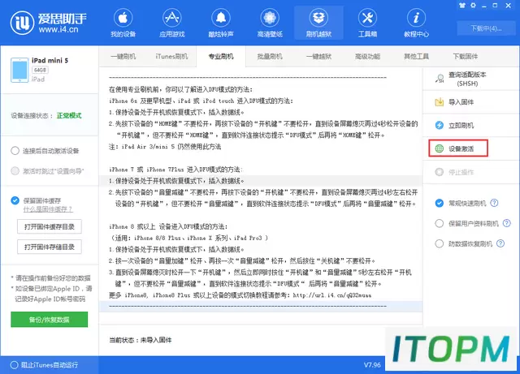Click the url.i4.cn tutorial link text

pos(332,294)
